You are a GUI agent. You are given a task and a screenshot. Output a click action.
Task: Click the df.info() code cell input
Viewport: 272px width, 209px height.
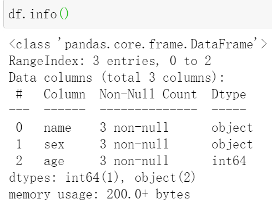138,14
